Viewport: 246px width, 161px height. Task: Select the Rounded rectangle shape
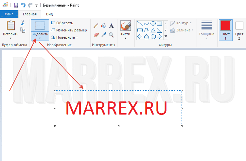[x=140, y=30]
